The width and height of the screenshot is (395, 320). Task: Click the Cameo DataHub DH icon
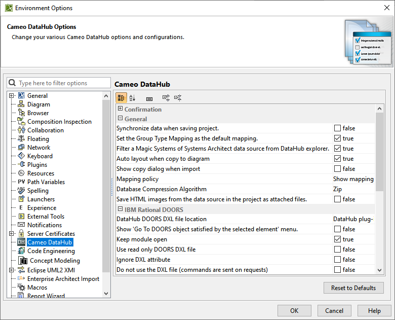pos(21,242)
